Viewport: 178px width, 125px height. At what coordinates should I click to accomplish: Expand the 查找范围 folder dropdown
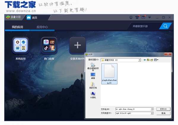pos(139,60)
